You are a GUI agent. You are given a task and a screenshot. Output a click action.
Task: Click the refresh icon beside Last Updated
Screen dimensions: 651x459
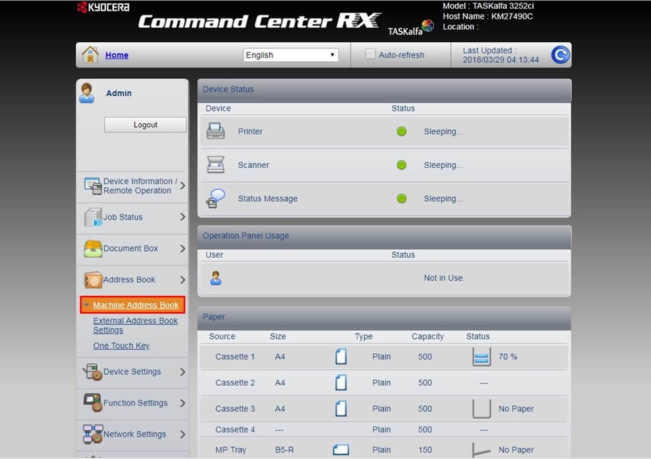pyautogui.click(x=560, y=55)
